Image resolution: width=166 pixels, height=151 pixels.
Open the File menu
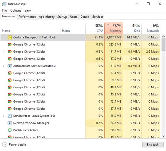4,10
